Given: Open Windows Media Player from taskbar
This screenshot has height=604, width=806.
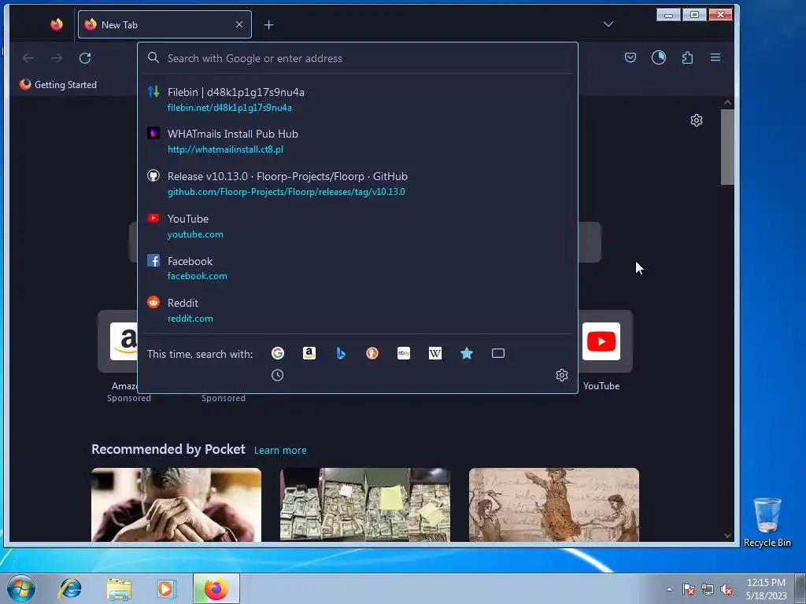Looking at the screenshot, I should pos(166,589).
